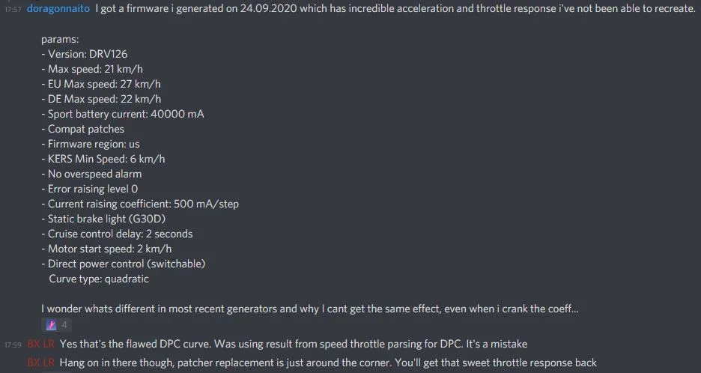Screen dimensions: 701x373
Task: Click the 17:59 message timestamp
Action: coord(13,345)
